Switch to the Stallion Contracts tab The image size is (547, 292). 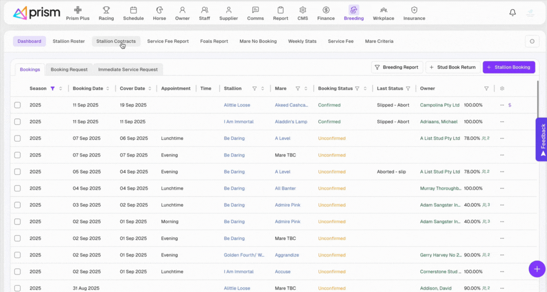116,42
